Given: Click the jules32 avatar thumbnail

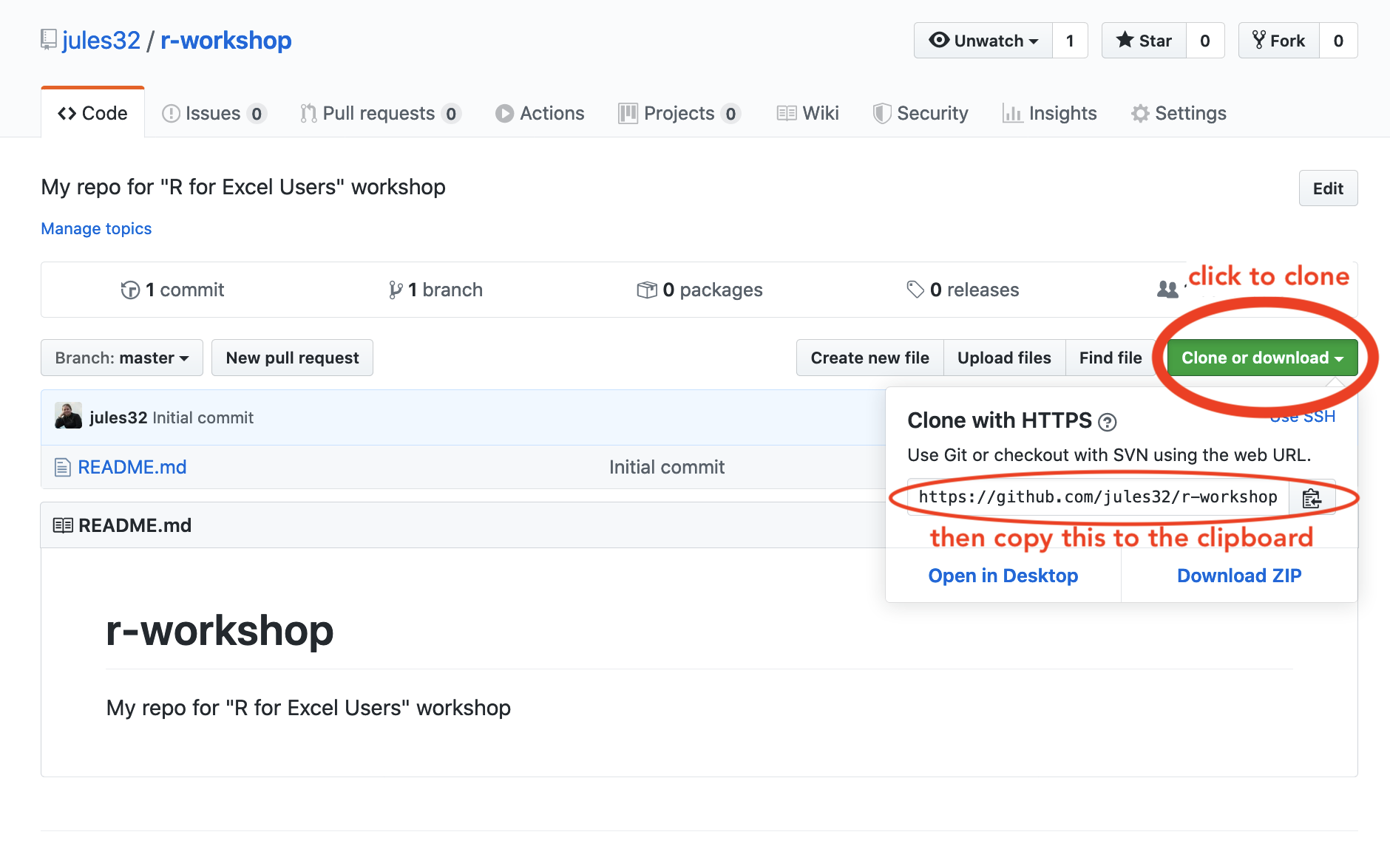Looking at the screenshot, I should tap(68, 416).
